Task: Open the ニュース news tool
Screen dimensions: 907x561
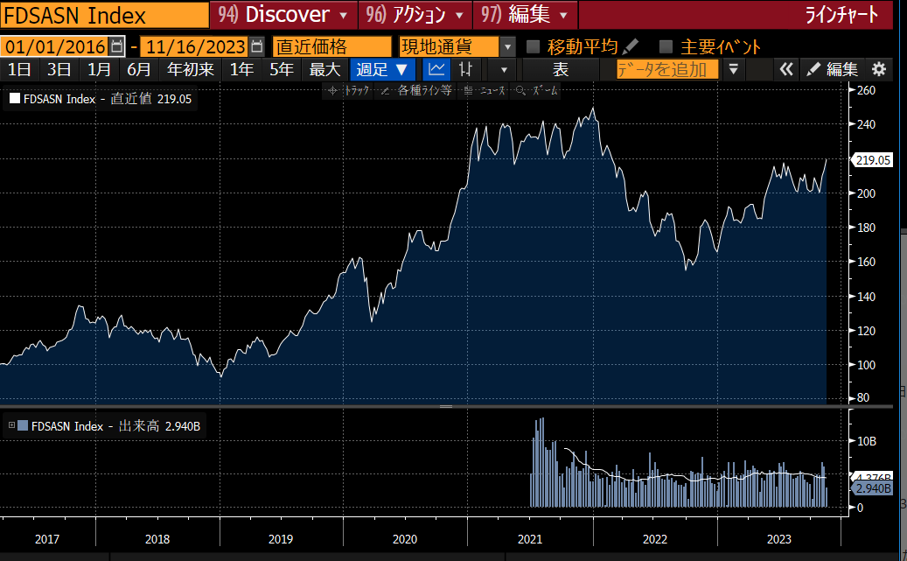Action: [x=485, y=90]
